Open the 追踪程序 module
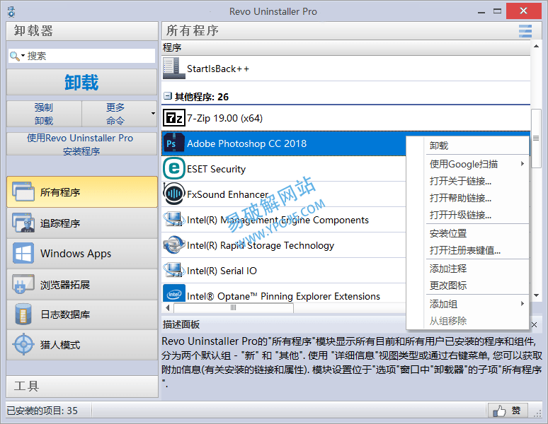 82,223
